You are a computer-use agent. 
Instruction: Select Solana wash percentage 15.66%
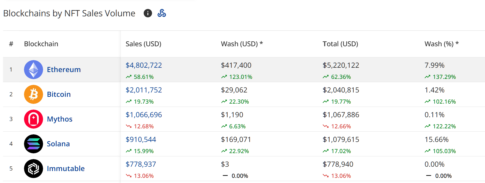pos(436,139)
